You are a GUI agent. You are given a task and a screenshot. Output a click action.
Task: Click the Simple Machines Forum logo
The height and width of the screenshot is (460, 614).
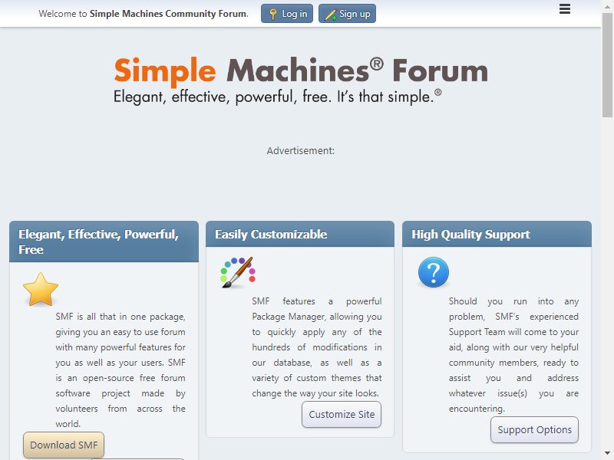tap(301, 81)
